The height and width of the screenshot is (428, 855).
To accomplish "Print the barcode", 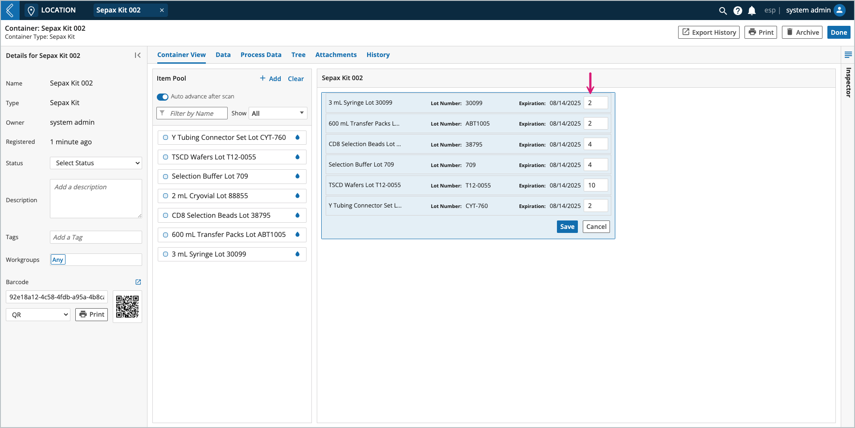I will [x=91, y=314].
